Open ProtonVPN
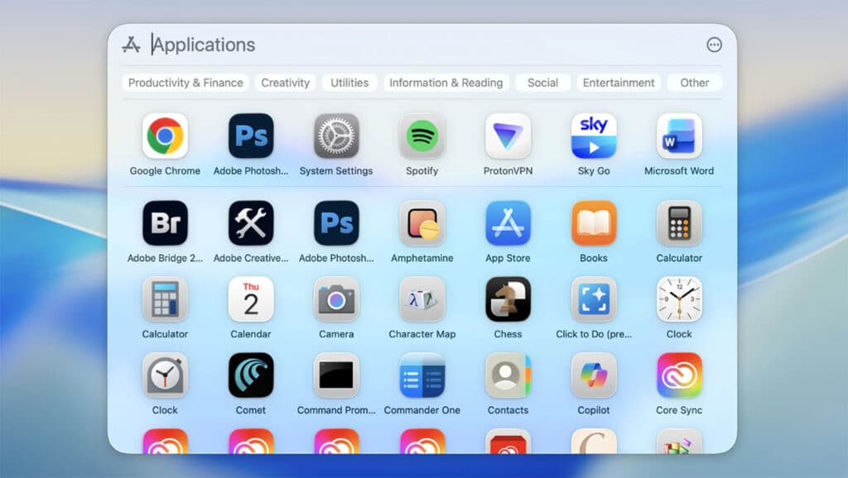Image resolution: width=848 pixels, height=478 pixels. coord(508,139)
